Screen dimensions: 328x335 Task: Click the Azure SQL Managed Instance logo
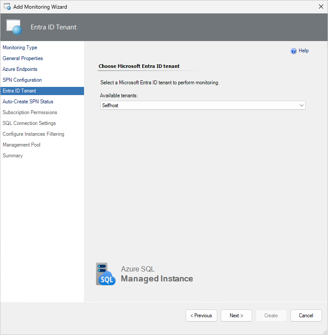pos(144,274)
